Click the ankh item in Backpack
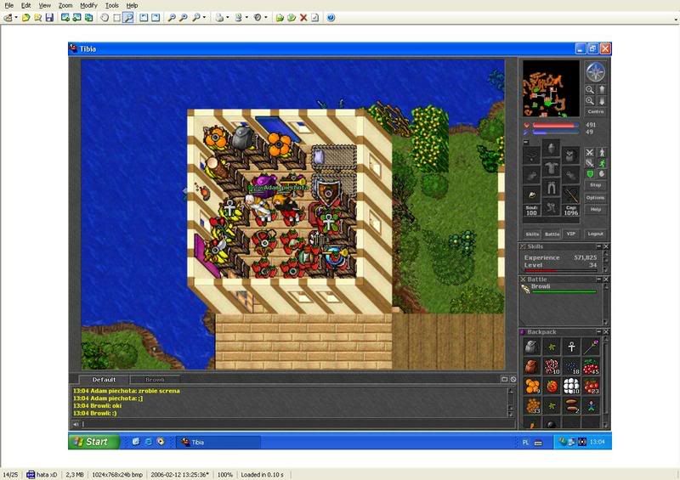The width and height of the screenshot is (680, 480). [x=571, y=347]
